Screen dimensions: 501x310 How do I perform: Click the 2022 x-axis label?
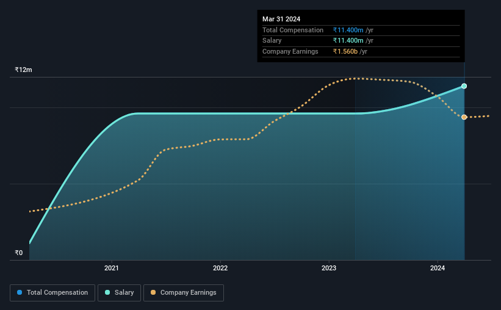(220, 268)
